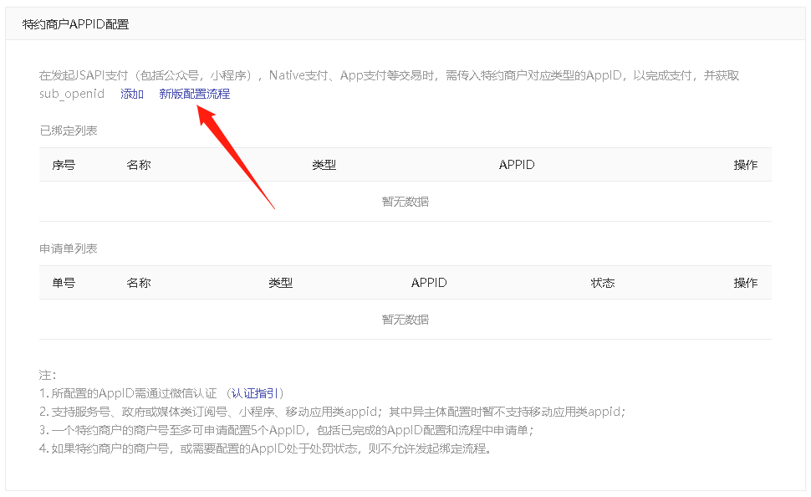Click APPID header in the 已绑定列表 table
This screenshot has width=811, height=497.
(517, 165)
